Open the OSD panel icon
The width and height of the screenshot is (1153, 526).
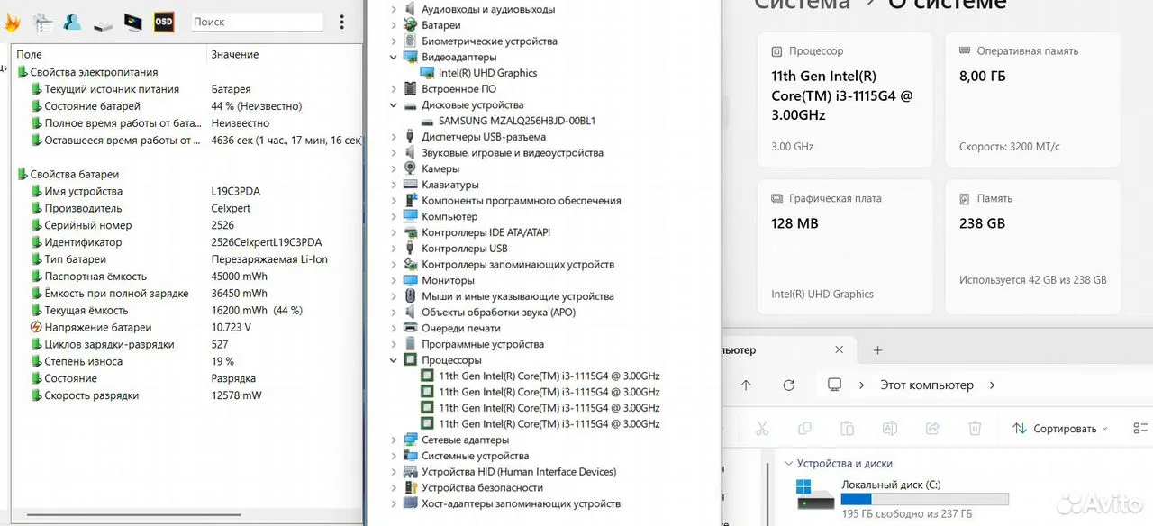(164, 22)
